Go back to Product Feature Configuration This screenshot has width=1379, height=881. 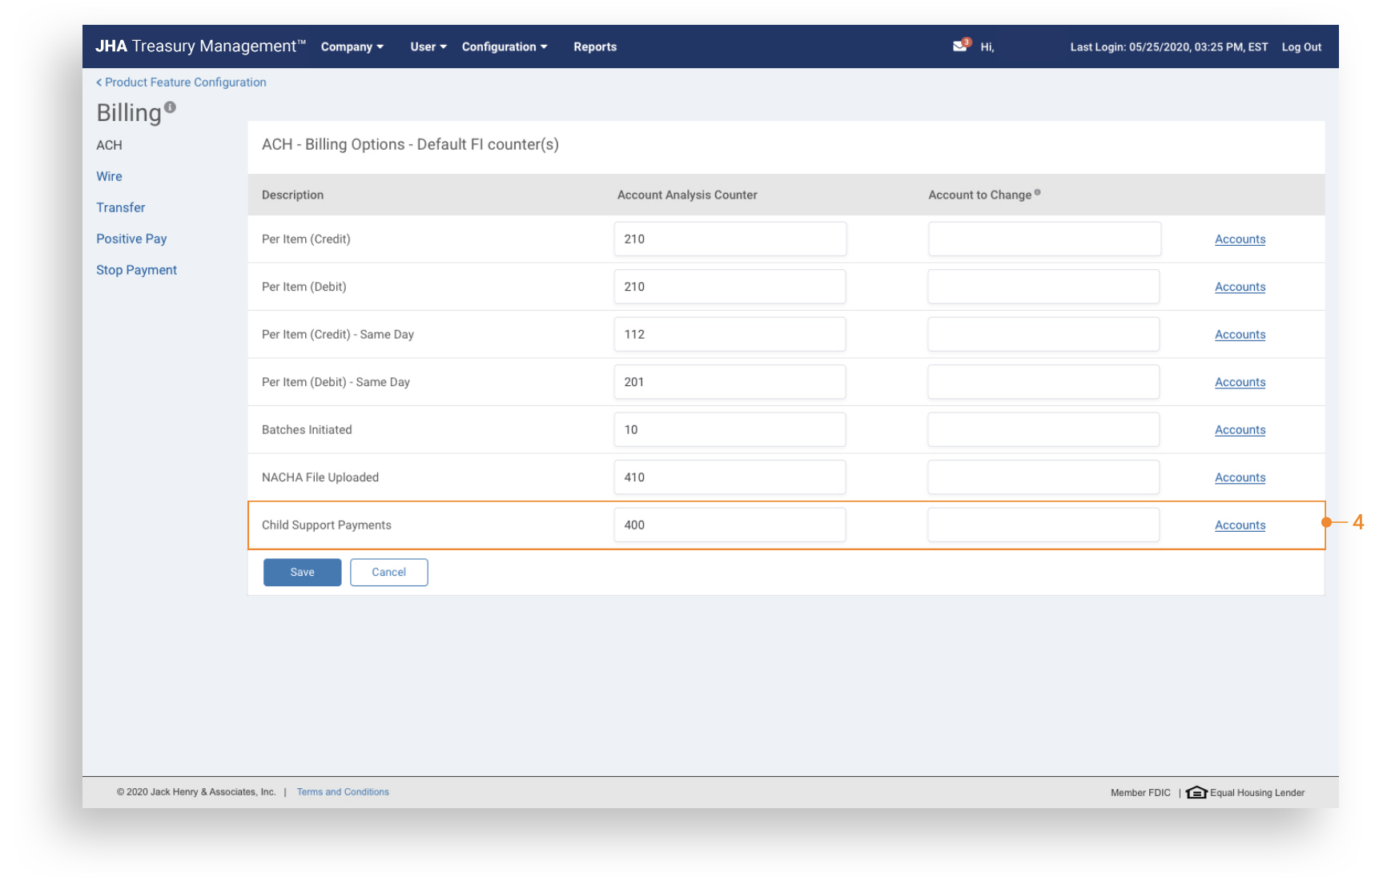pos(182,82)
